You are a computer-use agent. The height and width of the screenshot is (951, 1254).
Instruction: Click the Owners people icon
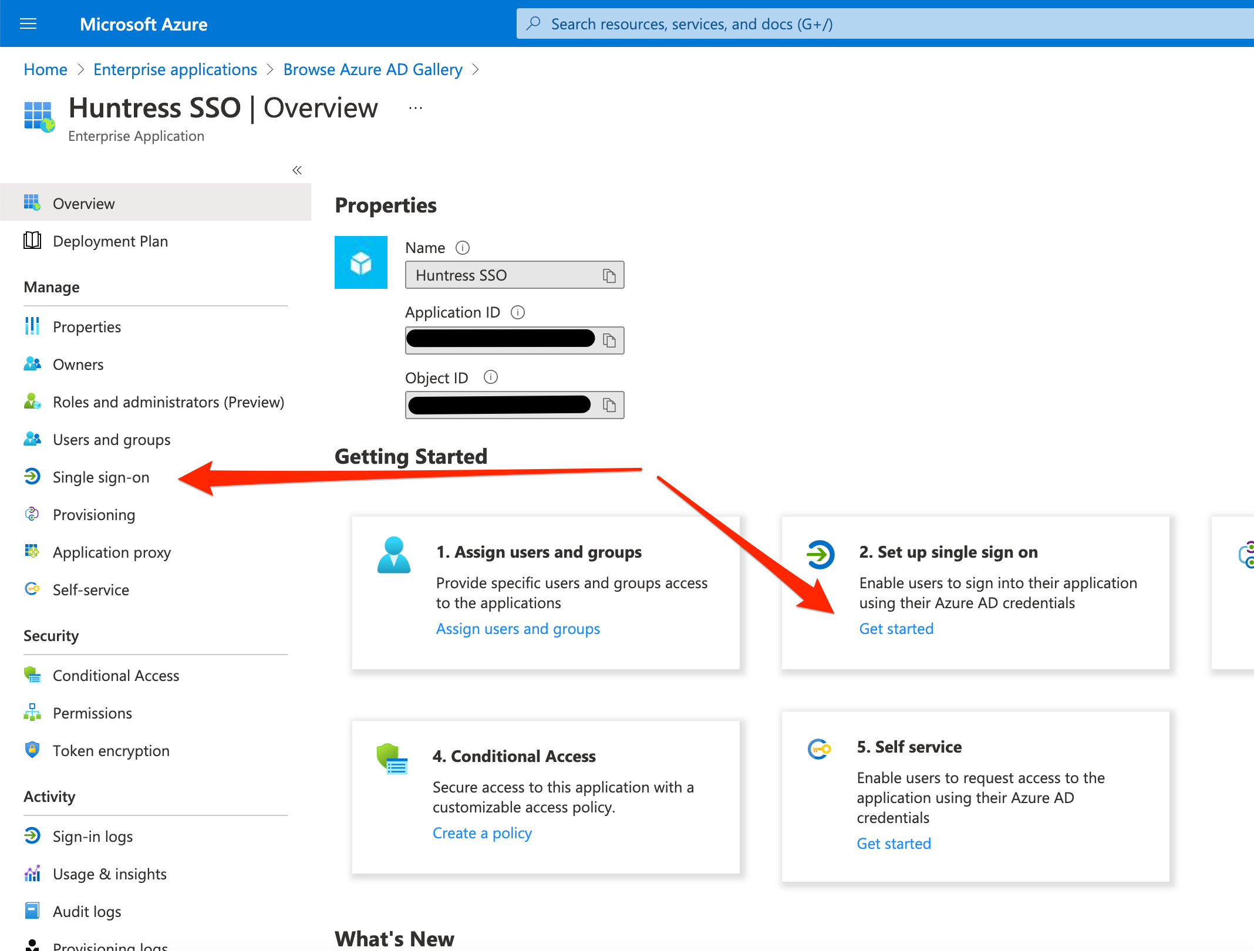pos(32,364)
